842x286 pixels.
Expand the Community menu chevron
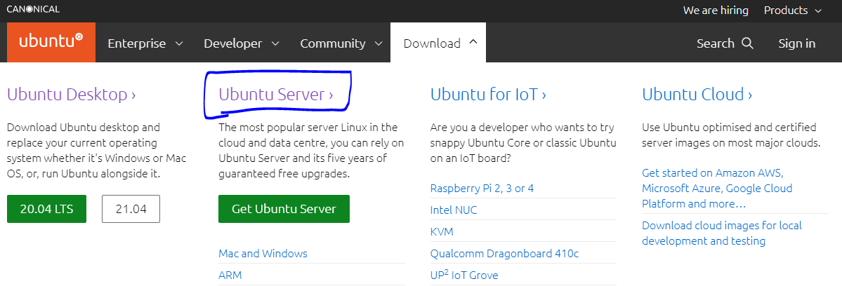379,43
